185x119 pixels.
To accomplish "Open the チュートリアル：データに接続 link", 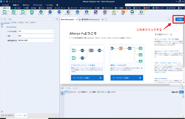I will 166,39.
